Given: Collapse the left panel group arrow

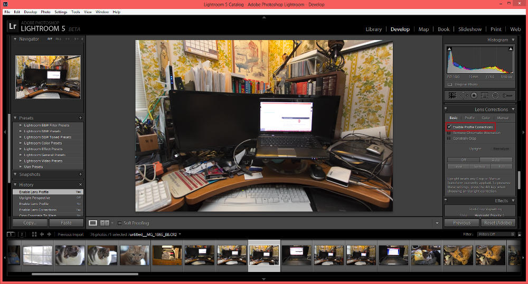Looking at the screenshot, I should [5, 132].
